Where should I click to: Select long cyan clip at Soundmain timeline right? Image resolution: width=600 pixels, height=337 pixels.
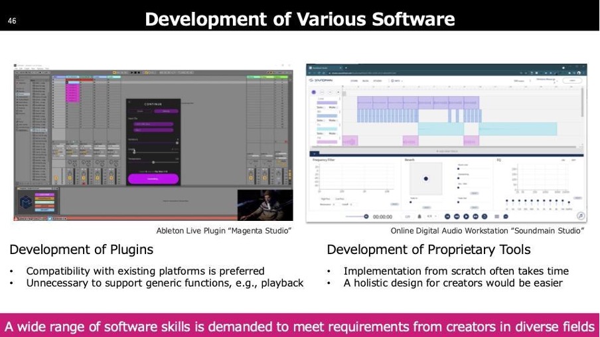click(x=518, y=129)
